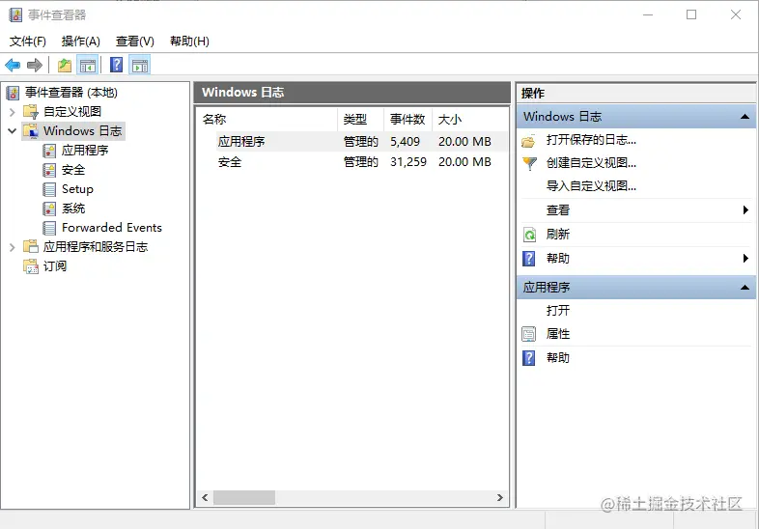Click the open saved log folder icon
The width and height of the screenshot is (759, 529).
[528, 141]
